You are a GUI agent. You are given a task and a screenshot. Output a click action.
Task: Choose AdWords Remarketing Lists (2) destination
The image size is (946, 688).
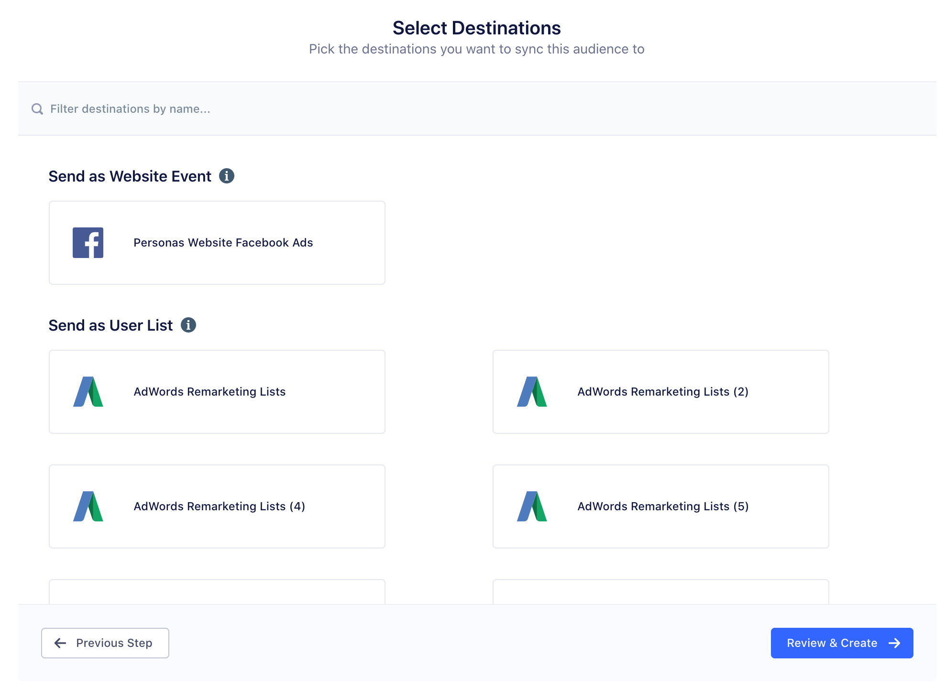pos(660,392)
